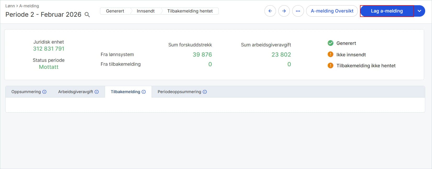Click the search magnifier next to period title

click(87, 15)
